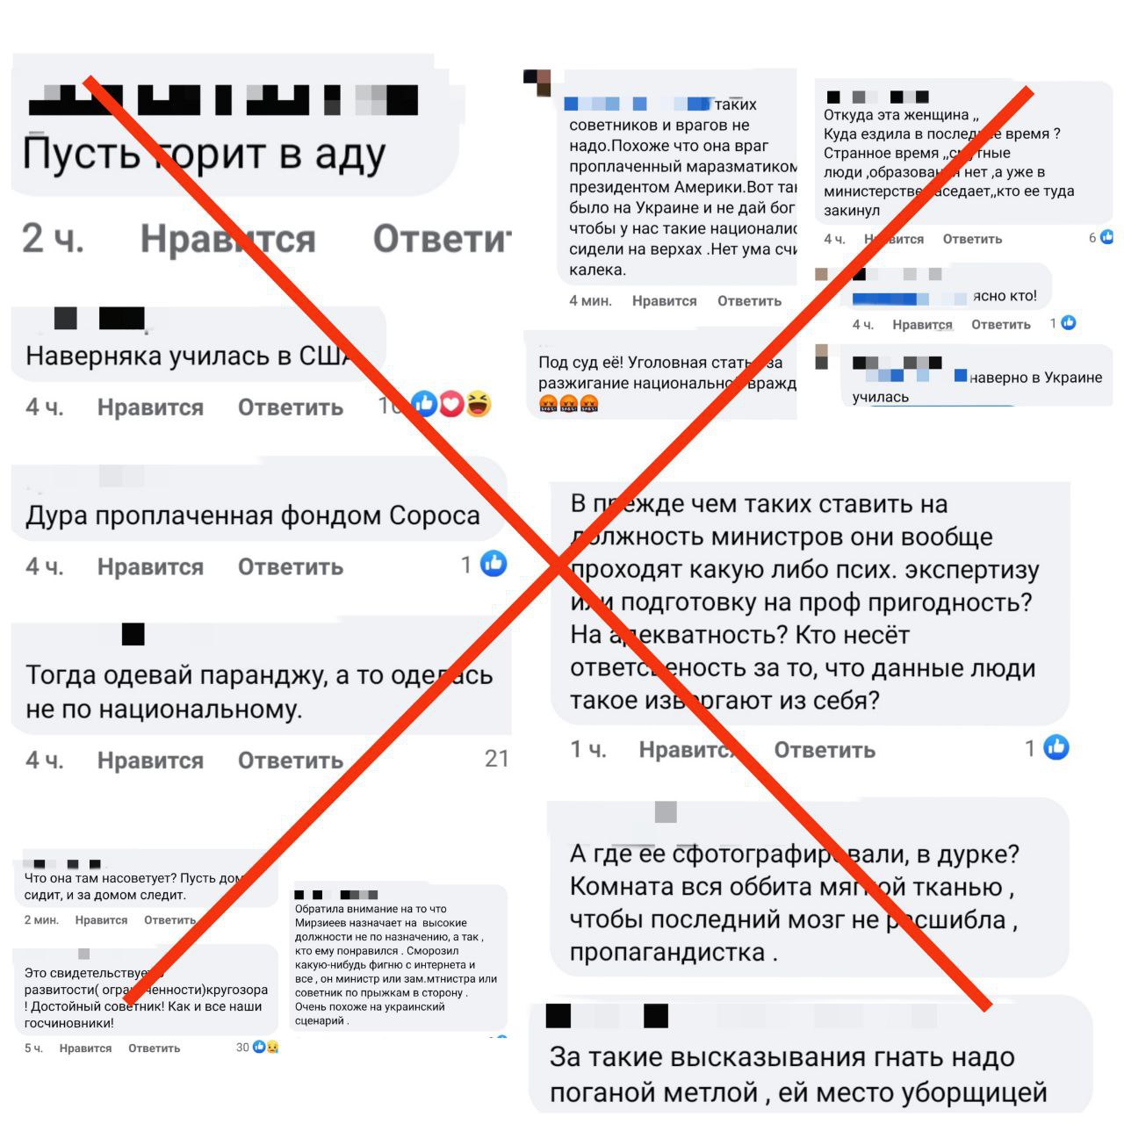Viewport: 1124px width, 1124px height.
Task: Click Ответить under 'Откуда эта женщина' comment
Action: pos(972,239)
